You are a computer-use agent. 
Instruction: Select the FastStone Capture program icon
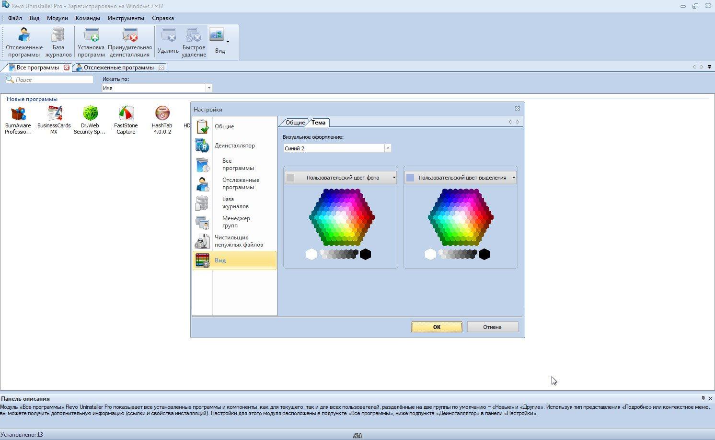pyautogui.click(x=126, y=120)
